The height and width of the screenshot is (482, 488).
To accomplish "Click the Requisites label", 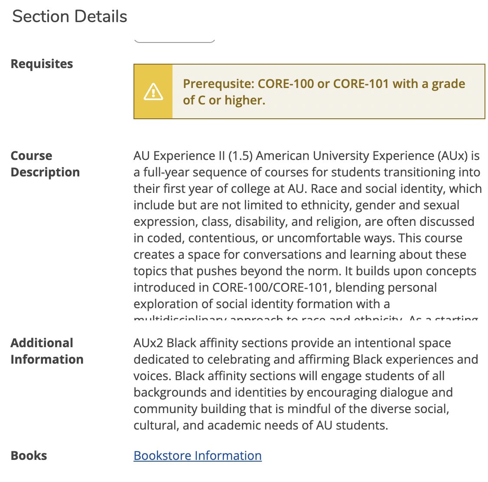I will (x=42, y=64).
